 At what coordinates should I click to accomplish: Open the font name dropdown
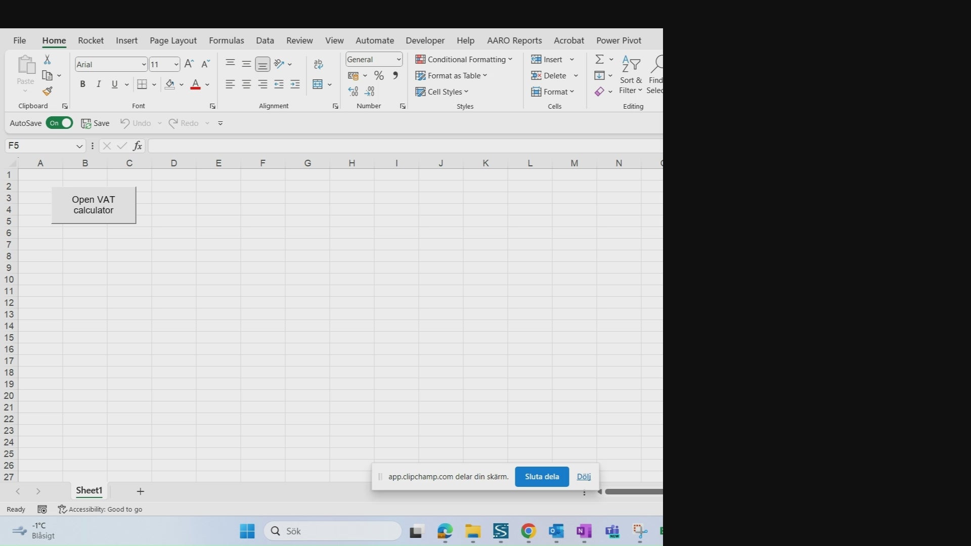pos(144,65)
